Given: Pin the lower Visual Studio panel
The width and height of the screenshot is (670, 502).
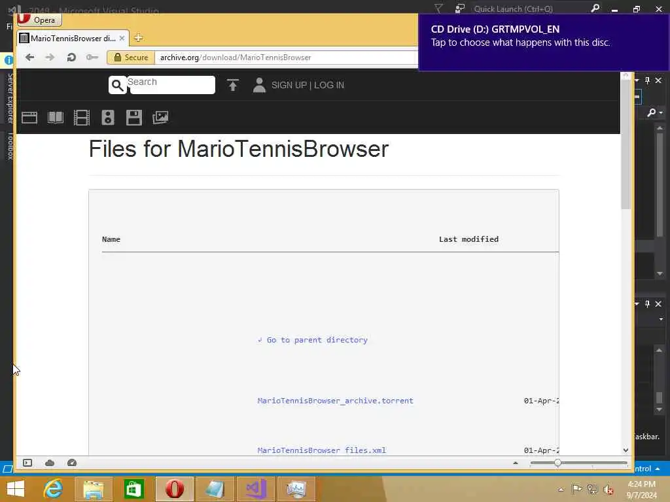Looking at the screenshot, I should click(647, 303).
